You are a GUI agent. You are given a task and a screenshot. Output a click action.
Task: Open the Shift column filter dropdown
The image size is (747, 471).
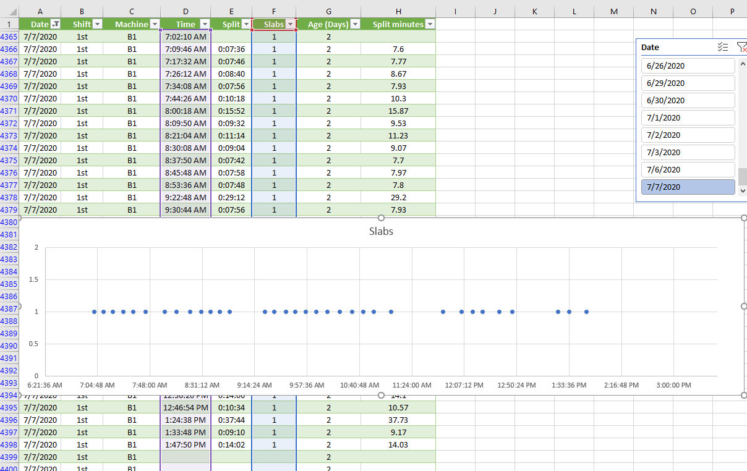pyautogui.click(x=97, y=24)
